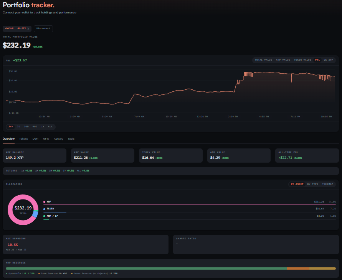
Task: Select the 7D time range
Action: 18,127
